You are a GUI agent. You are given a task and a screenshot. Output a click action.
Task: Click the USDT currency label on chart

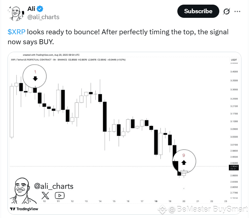[x=234, y=60]
